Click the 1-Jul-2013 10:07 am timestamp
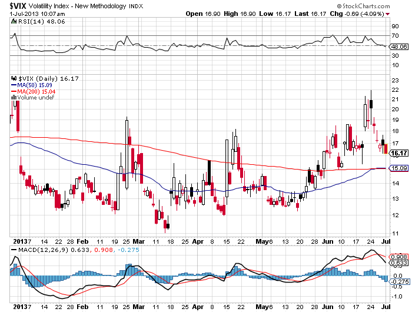This screenshot has width=412, height=312. 37,14
